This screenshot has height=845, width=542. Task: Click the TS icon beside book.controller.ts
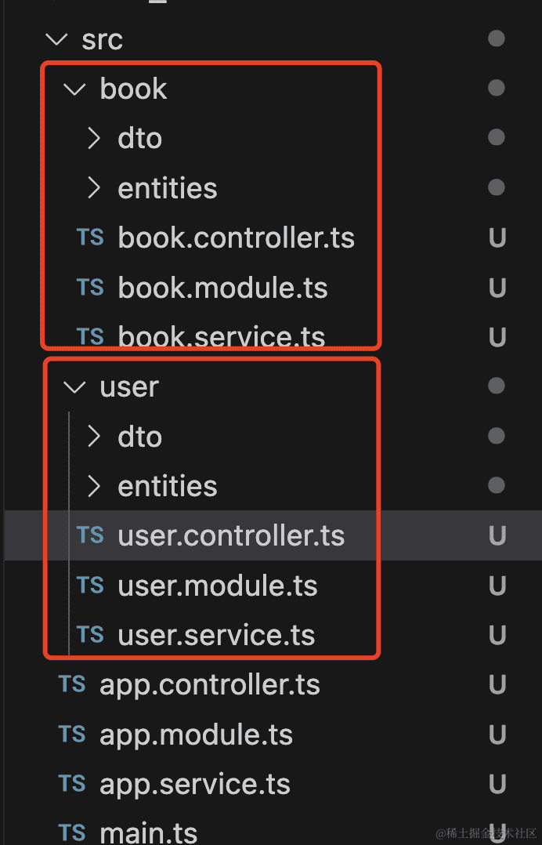[x=90, y=238]
